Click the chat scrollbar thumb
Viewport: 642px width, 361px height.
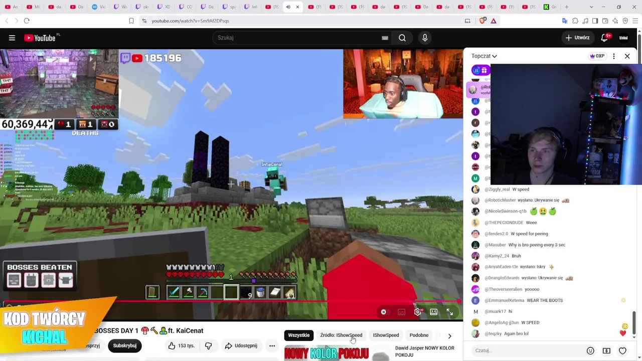[634, 322]
